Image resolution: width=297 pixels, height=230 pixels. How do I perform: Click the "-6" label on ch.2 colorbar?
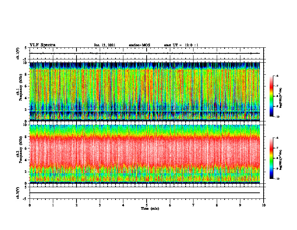[277, 138]
